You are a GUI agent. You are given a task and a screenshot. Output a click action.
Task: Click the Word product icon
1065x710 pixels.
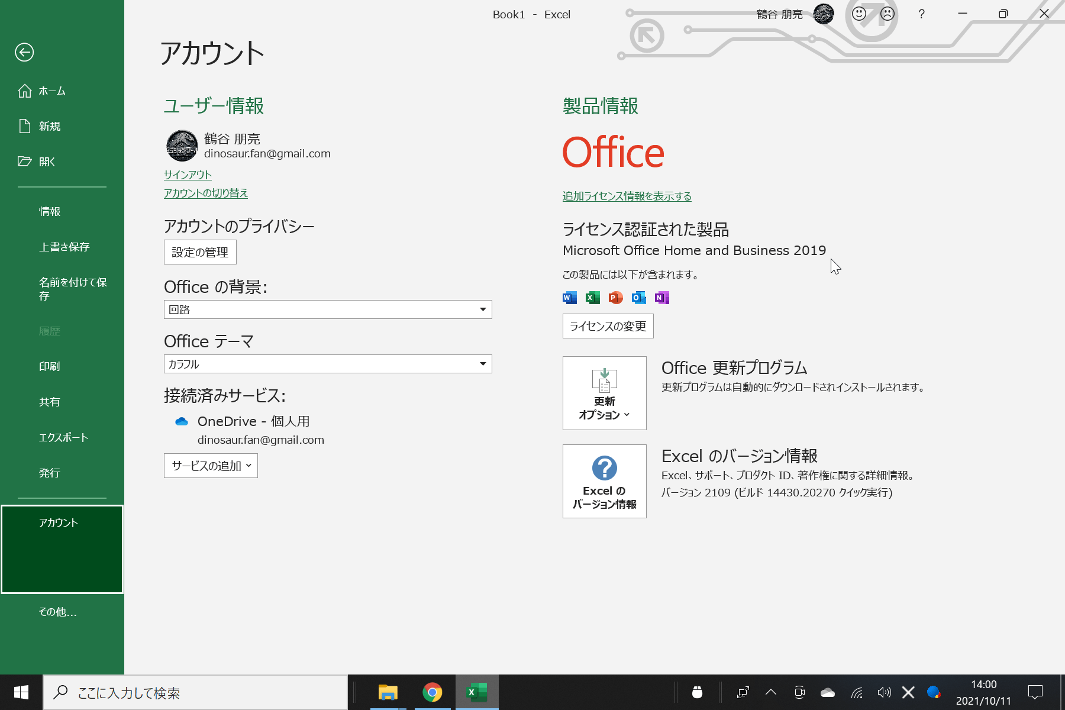coord(570,298)
